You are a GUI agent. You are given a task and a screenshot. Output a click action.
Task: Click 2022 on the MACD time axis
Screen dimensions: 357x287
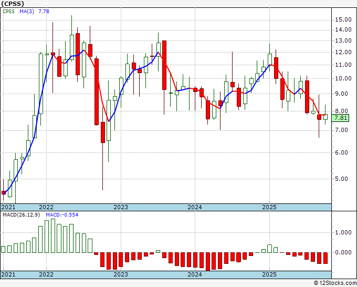tap(46, 274)
